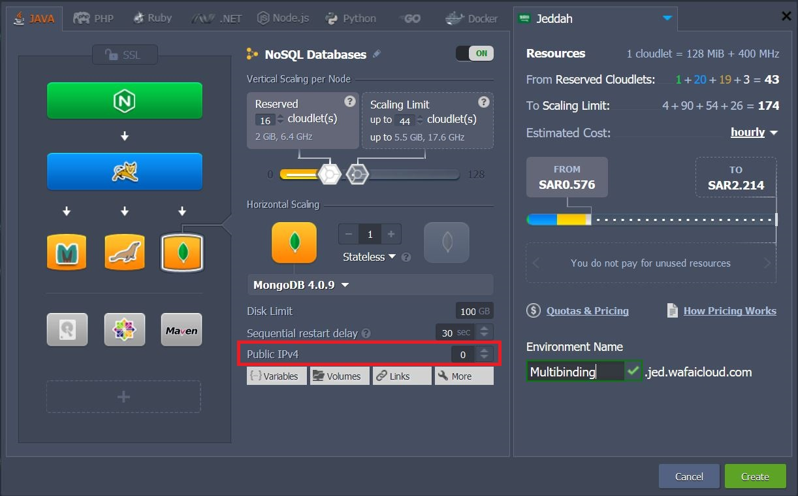This screenshot has width=798, height=496.
Task: Open the Quotas & Pricing link
Action: click(x=587, y=311)
